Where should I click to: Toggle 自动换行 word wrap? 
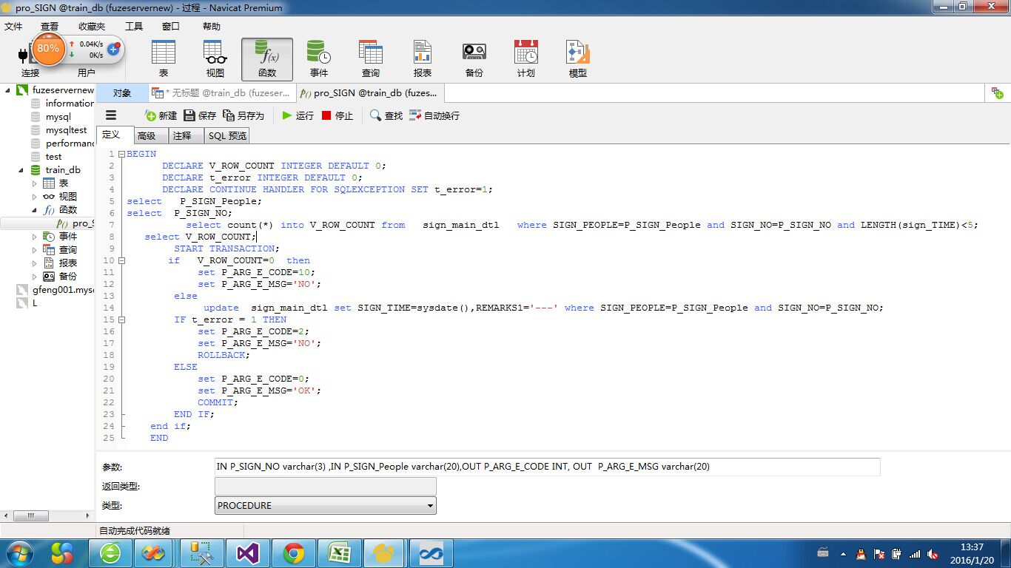pyautogui.click(x=434, y=115)
